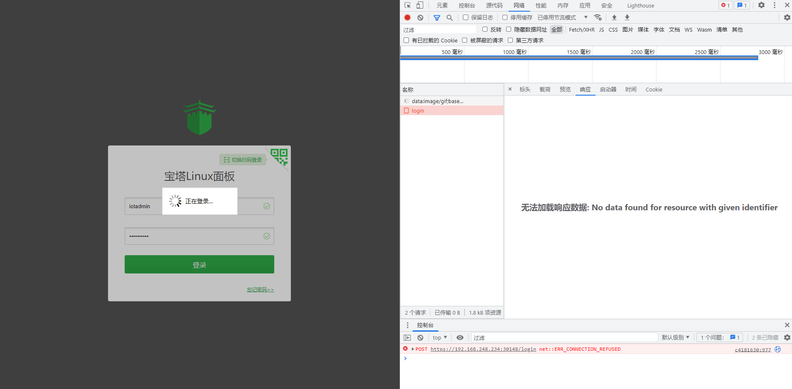The image size is (792, 389).
Task: Click the QR code login icon
Action: (x=280, y=156)
